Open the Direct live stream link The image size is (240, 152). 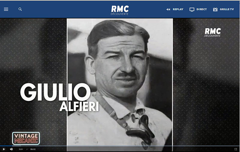point(202,10)
